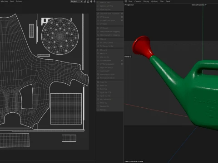
Task: Run the Boundary to Circle command
Action: point(110,74)
